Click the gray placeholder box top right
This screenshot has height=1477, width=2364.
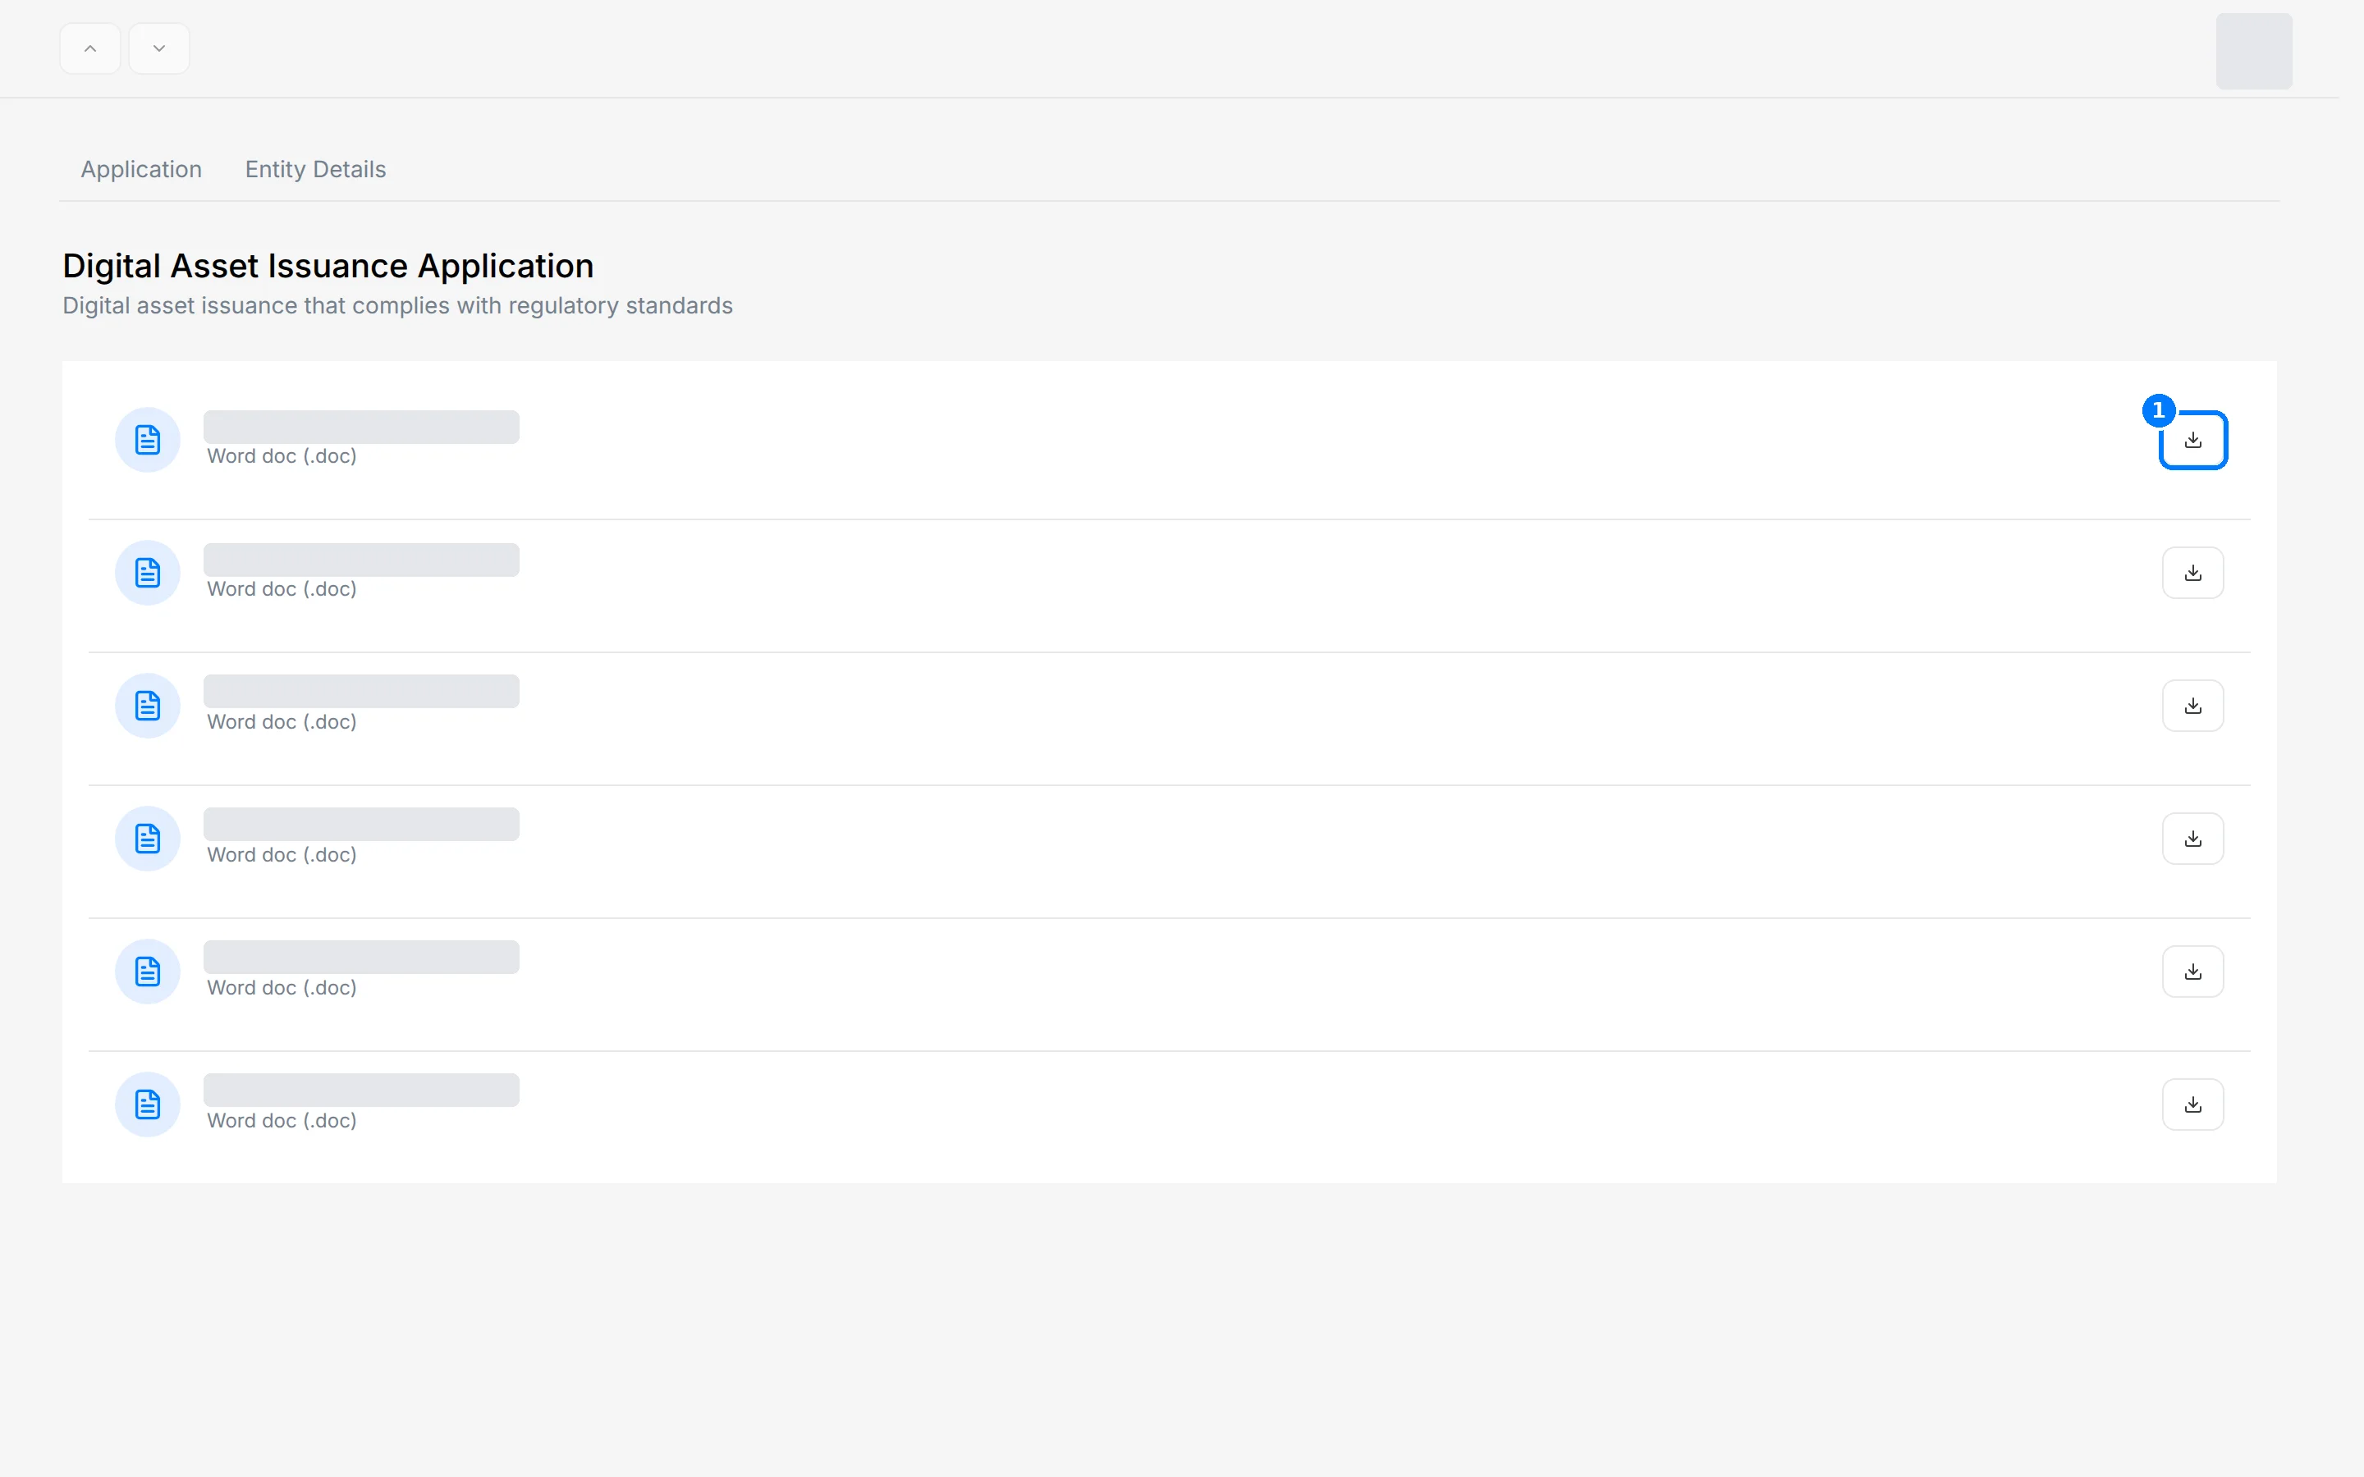[2254, 51]
